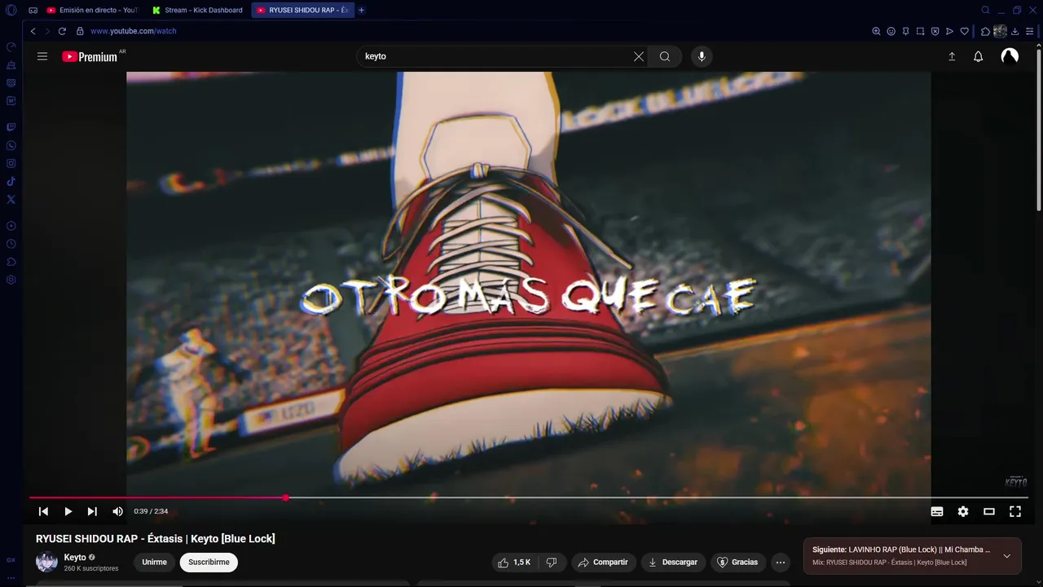Open Easy Setup sliders icon
The width and height of the screenshot is (1043, 587).
(1029, 31)
